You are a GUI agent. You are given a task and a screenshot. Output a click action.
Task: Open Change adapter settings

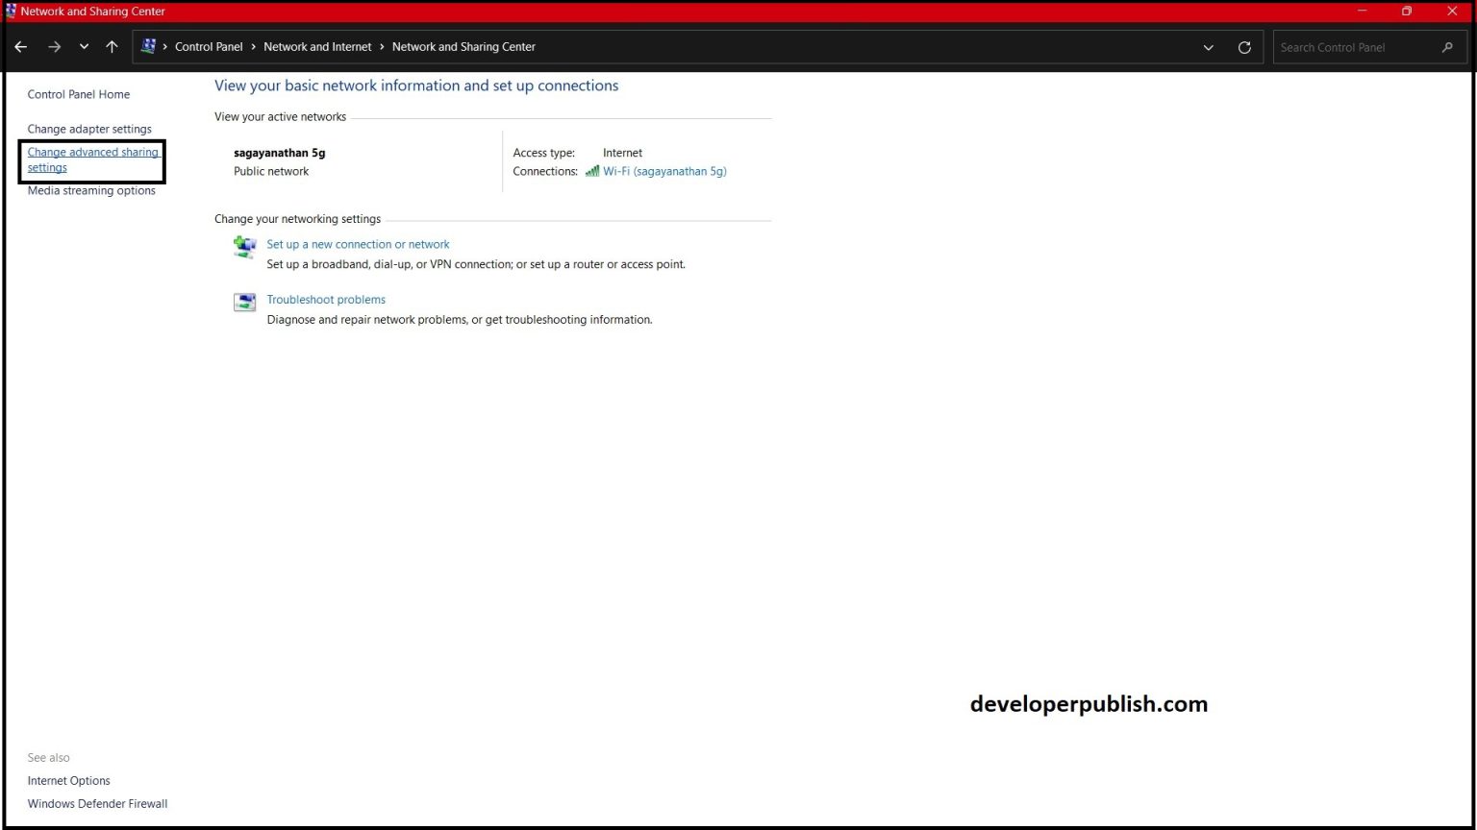click(89, 129)
